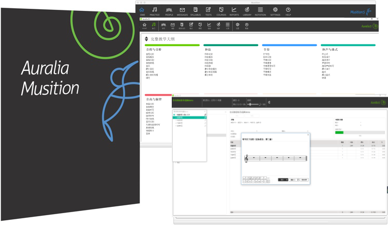The image size is (388, 225).
Task: Open Home in Musition top toolbar
Action: (142, 11)
